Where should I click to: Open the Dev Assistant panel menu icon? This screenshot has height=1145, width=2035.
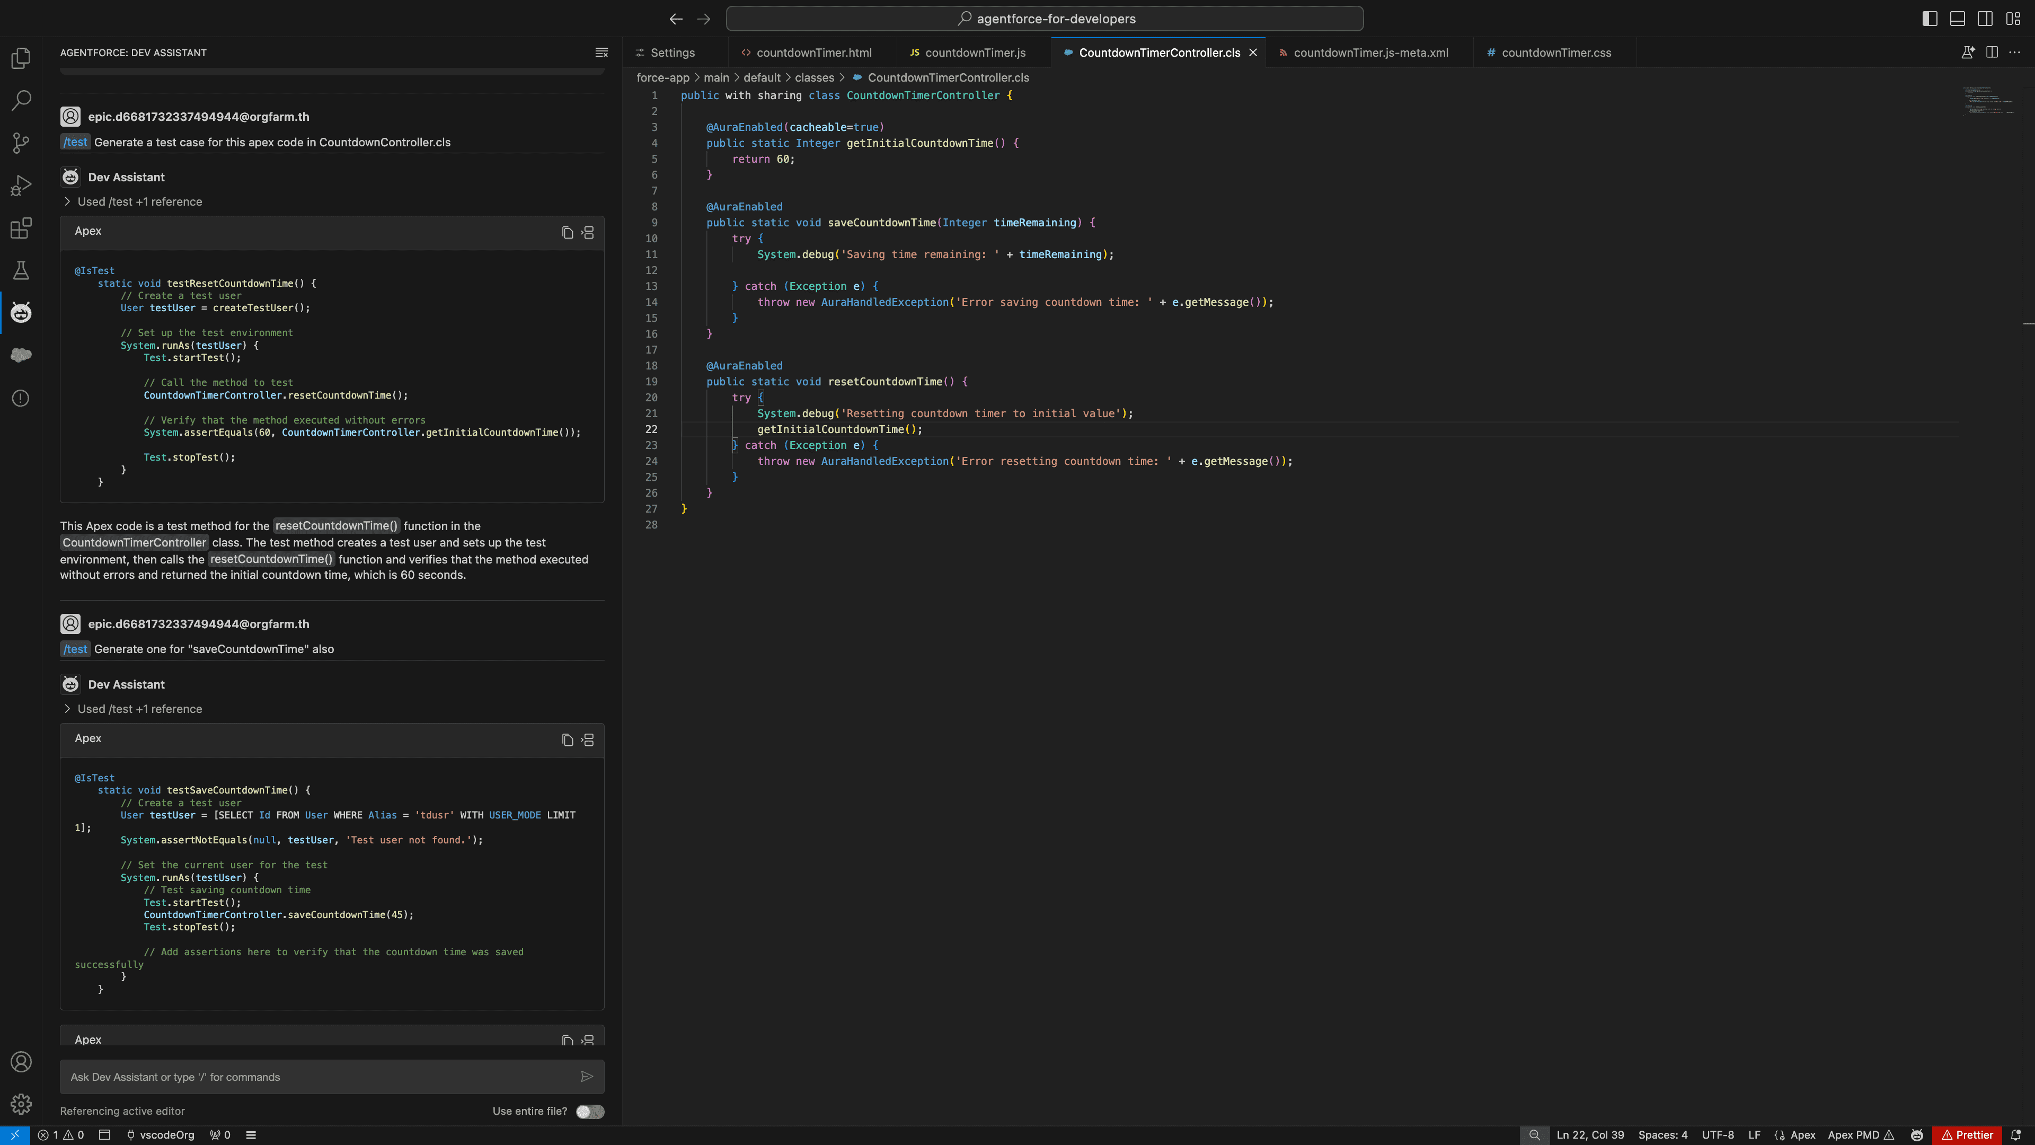[x=601, y=52]
